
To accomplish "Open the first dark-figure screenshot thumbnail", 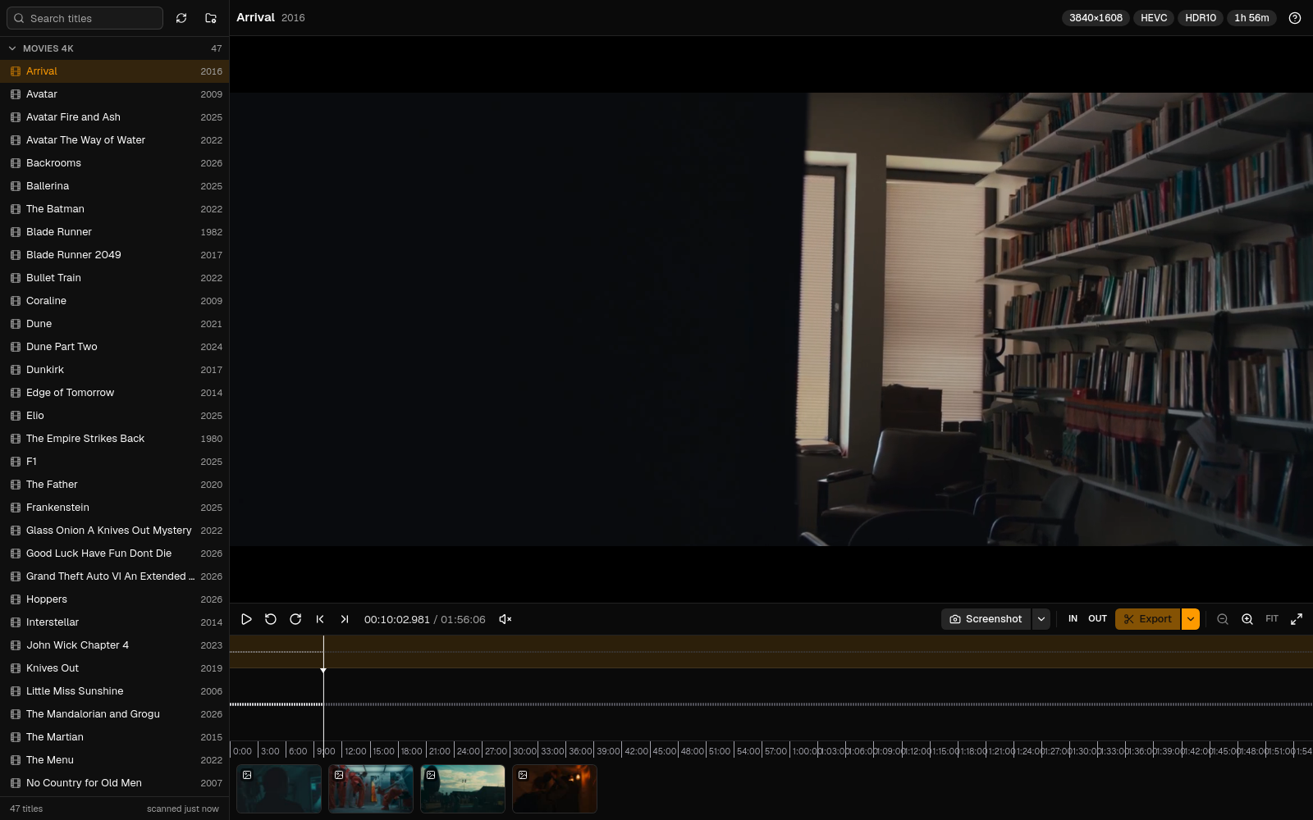I will tap(279, 789).
